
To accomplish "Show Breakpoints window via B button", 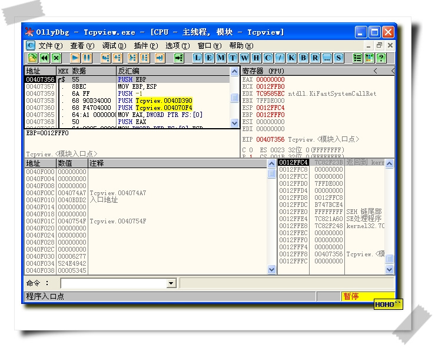I will click(303, 58).
